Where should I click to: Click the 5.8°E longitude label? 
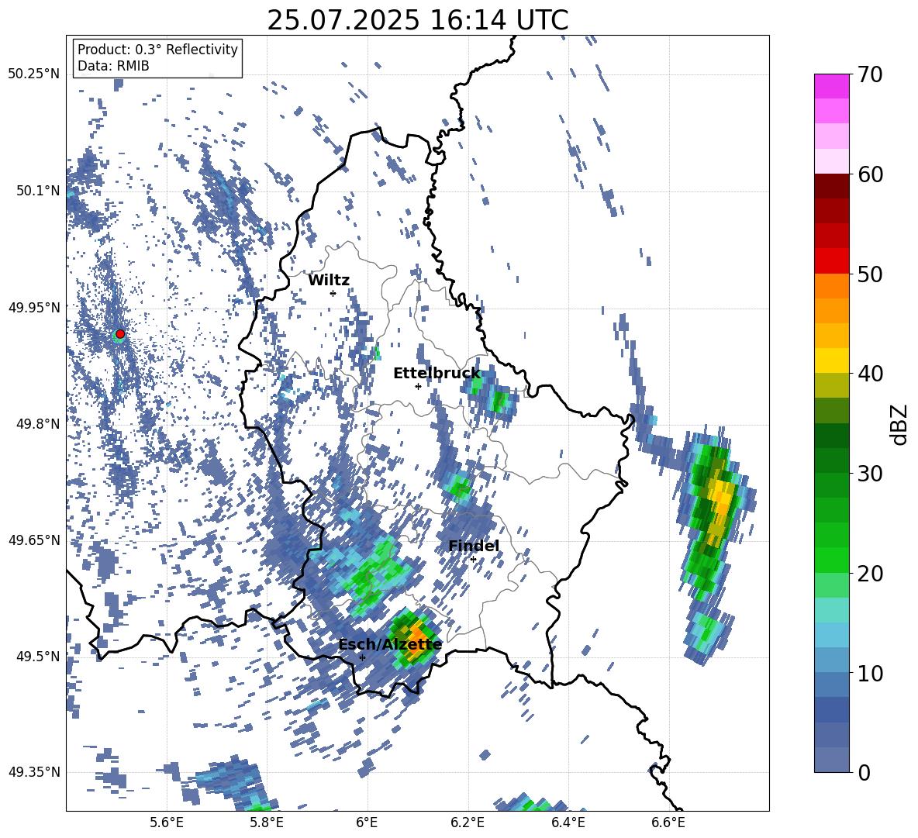point(267,822)
